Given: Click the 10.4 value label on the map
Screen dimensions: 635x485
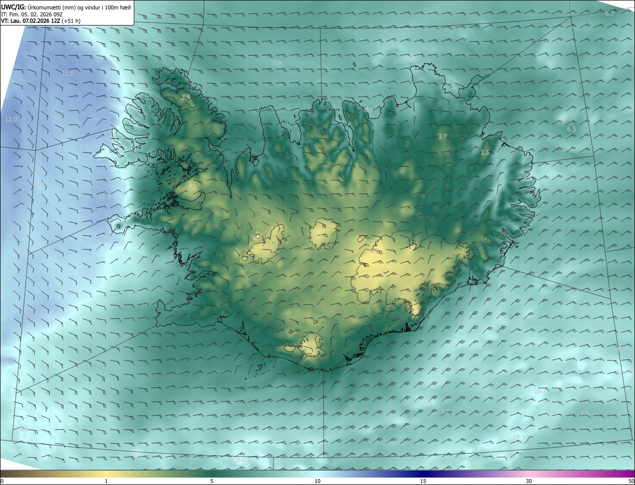Looking at the screenshot, I should coord(239,460).
